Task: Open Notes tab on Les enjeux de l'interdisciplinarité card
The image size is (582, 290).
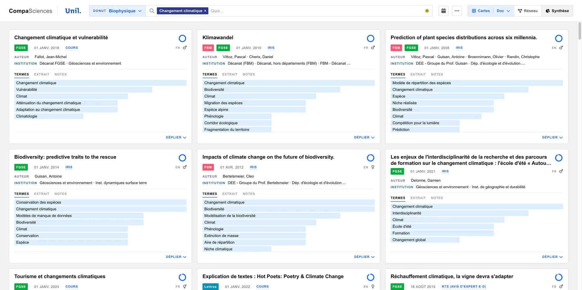Action: tap(437, 198)
